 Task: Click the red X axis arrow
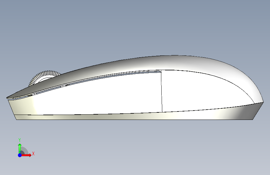[x=26, y=155]
